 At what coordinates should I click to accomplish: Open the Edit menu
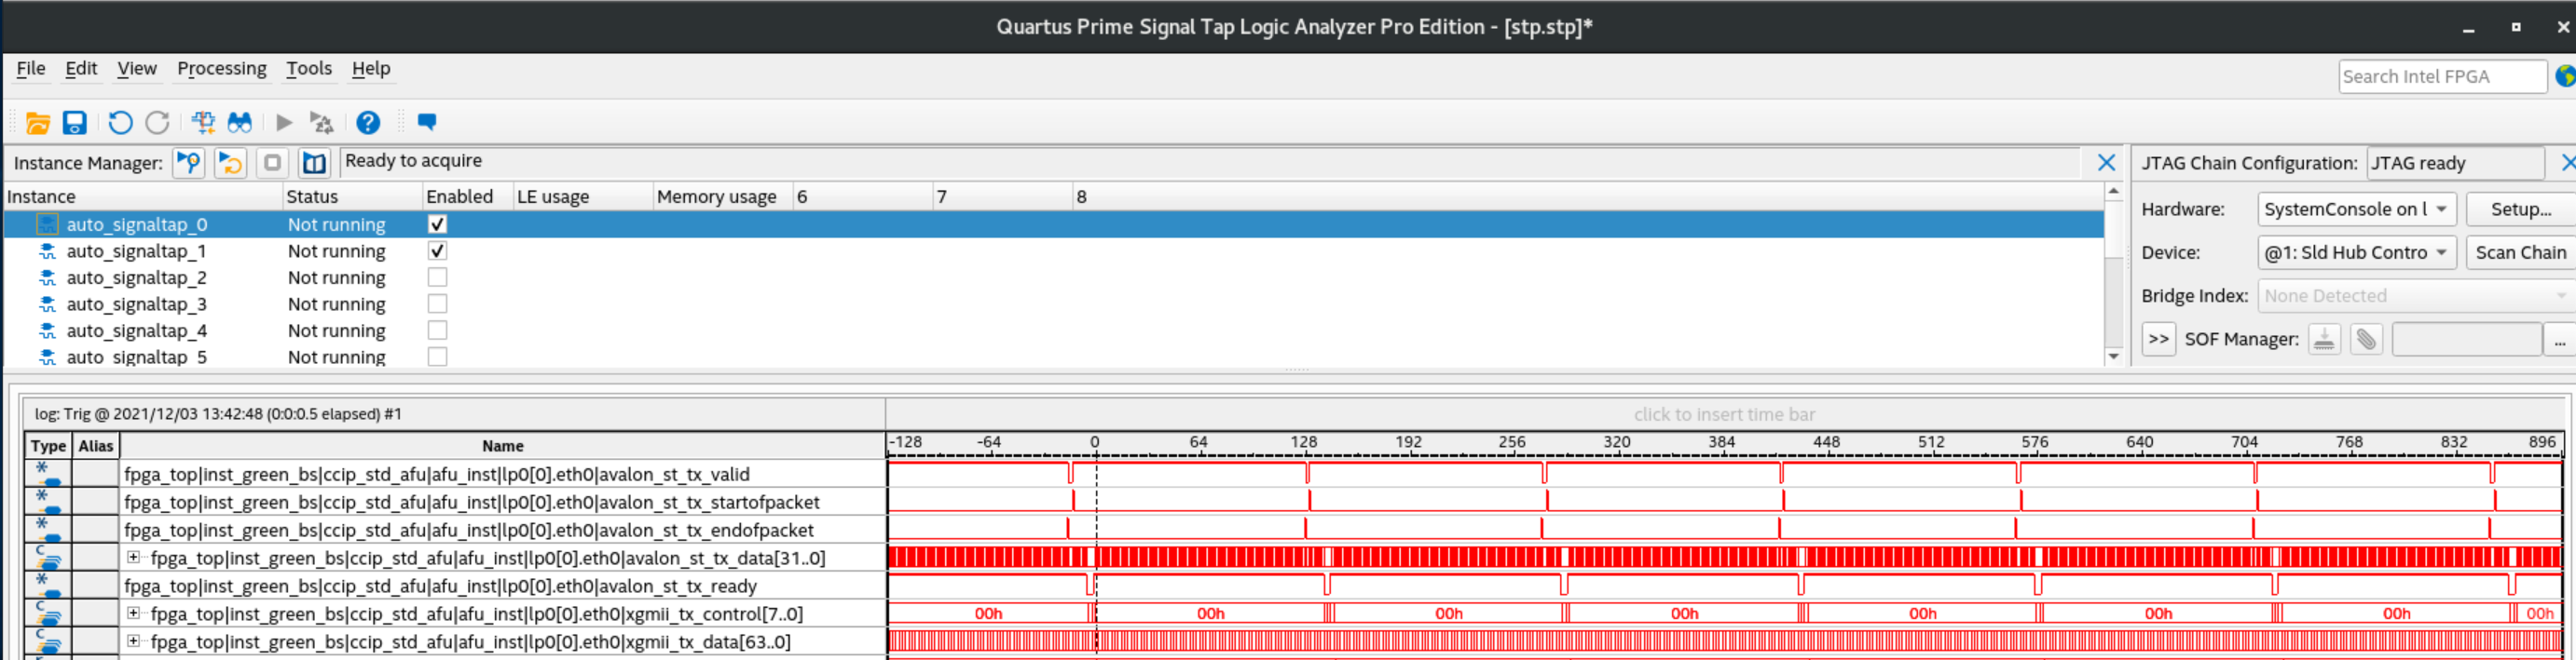click(81, 69)
